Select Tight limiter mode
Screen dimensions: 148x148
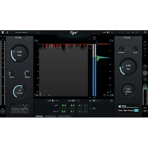(x=125, y=110)
